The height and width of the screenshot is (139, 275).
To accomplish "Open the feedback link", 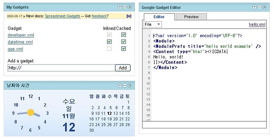I will (x=99, y=16).
